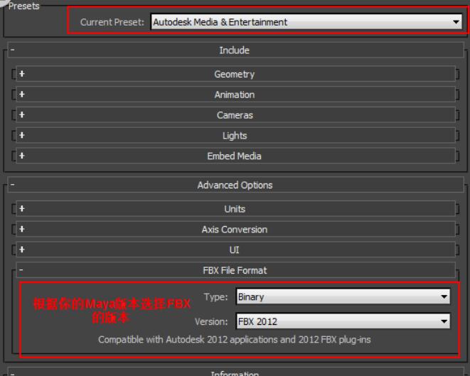Image resolution: width=470 pixels, height=376 pixels.
Task: Collapse FBX File Format with minus icon
Action: [22, 271]
